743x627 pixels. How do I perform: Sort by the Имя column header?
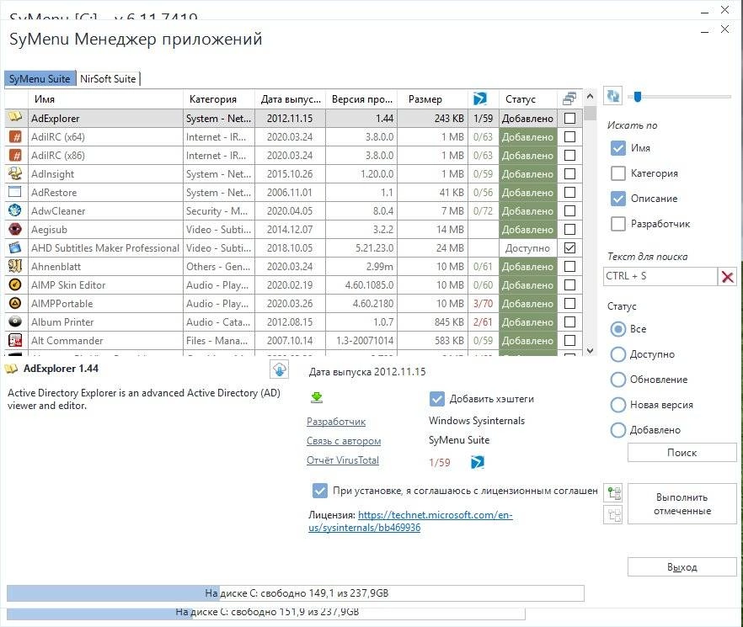tap(105, 99)
